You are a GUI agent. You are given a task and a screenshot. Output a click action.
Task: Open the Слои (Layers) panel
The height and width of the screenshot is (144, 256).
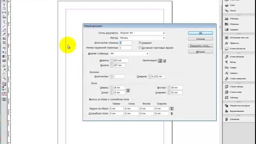(230, 5)
